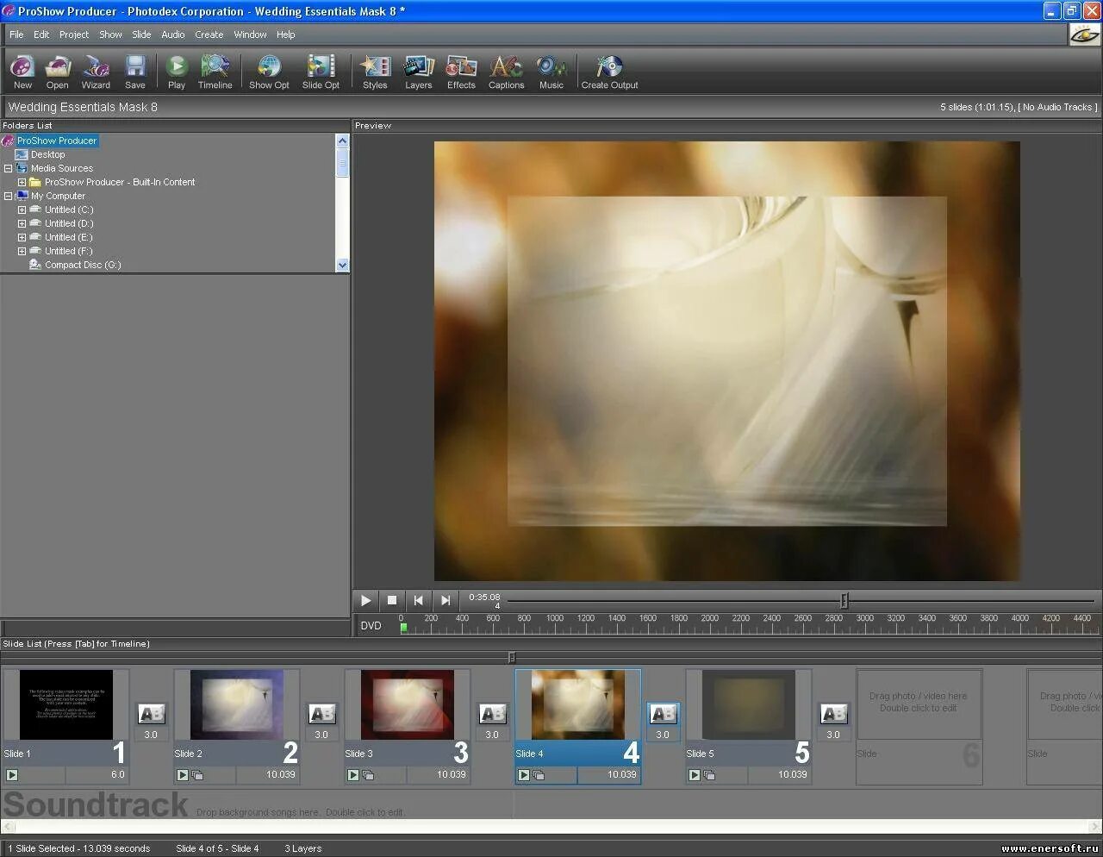This screenshot has height=857, width=1103.
Task: Open Slide Opt settings
Action: click(321, 72)
